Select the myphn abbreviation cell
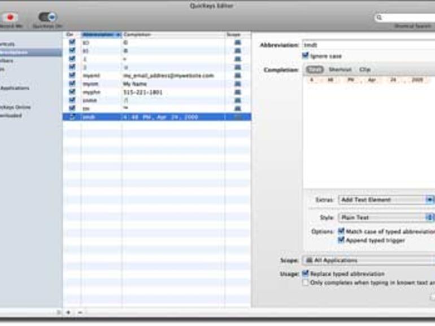435x326 pixels. coord(102,92)
